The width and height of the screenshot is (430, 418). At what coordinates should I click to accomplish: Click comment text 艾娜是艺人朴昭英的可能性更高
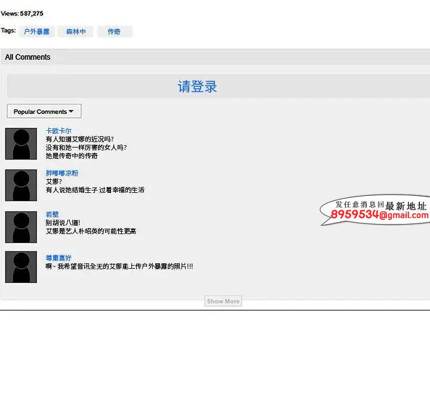pyautogui.click(x=91, y=231)
